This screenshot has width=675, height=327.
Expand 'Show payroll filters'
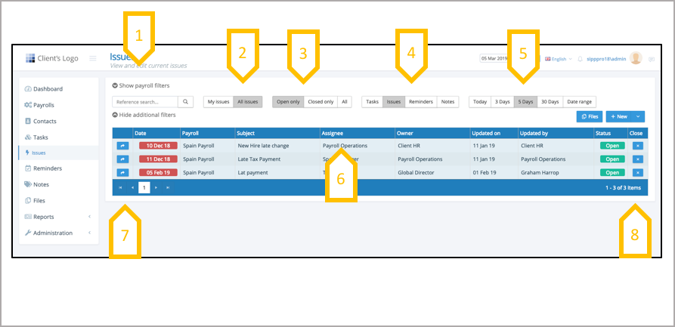coord(141,86)
